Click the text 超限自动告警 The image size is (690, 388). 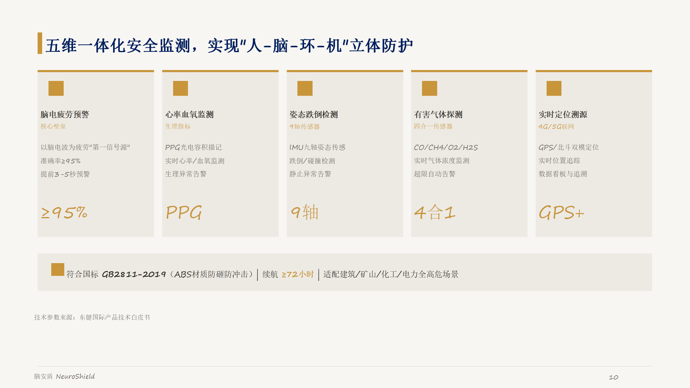click(x=435, y=174)
